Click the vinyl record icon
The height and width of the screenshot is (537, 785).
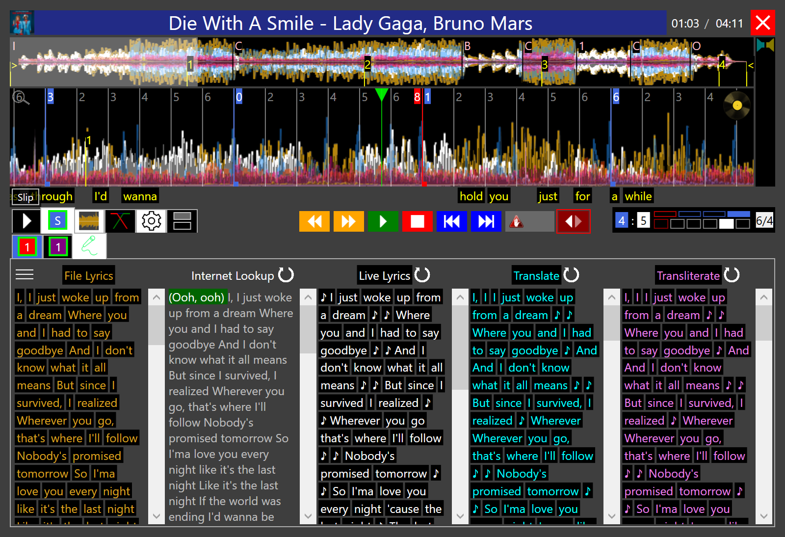click(737, 106)
